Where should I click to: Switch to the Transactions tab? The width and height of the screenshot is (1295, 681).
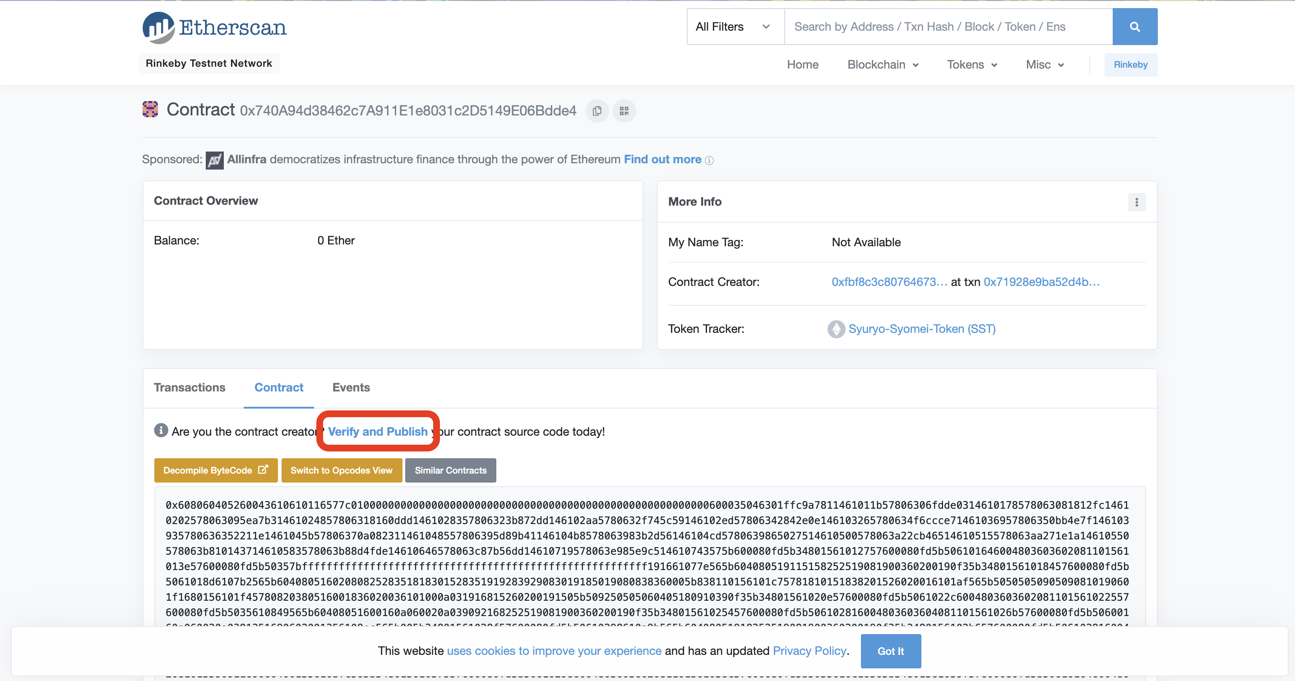190,387
